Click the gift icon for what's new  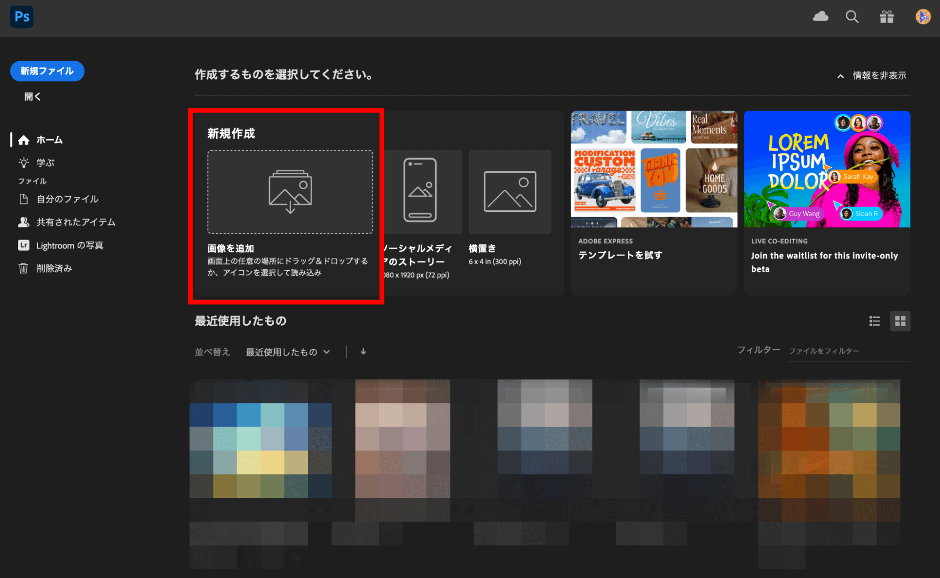tap(887, 16)
